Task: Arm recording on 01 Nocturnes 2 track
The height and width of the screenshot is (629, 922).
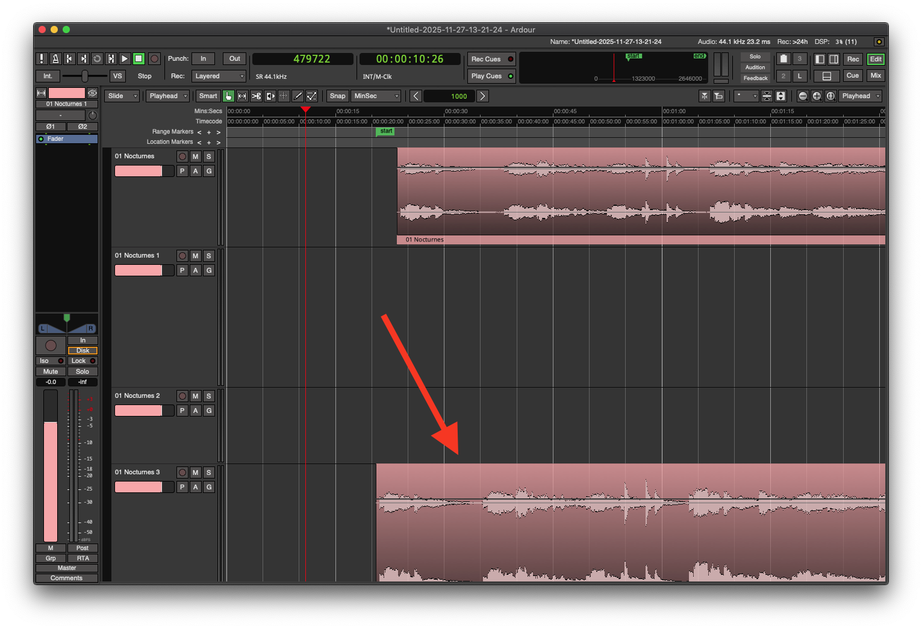Action: [182, 396]
